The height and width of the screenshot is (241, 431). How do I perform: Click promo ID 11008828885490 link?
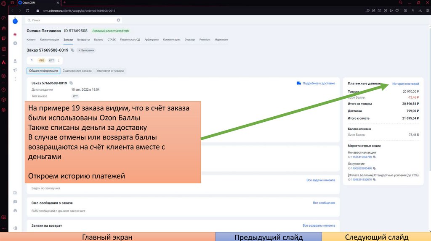[x=361, y=168]
